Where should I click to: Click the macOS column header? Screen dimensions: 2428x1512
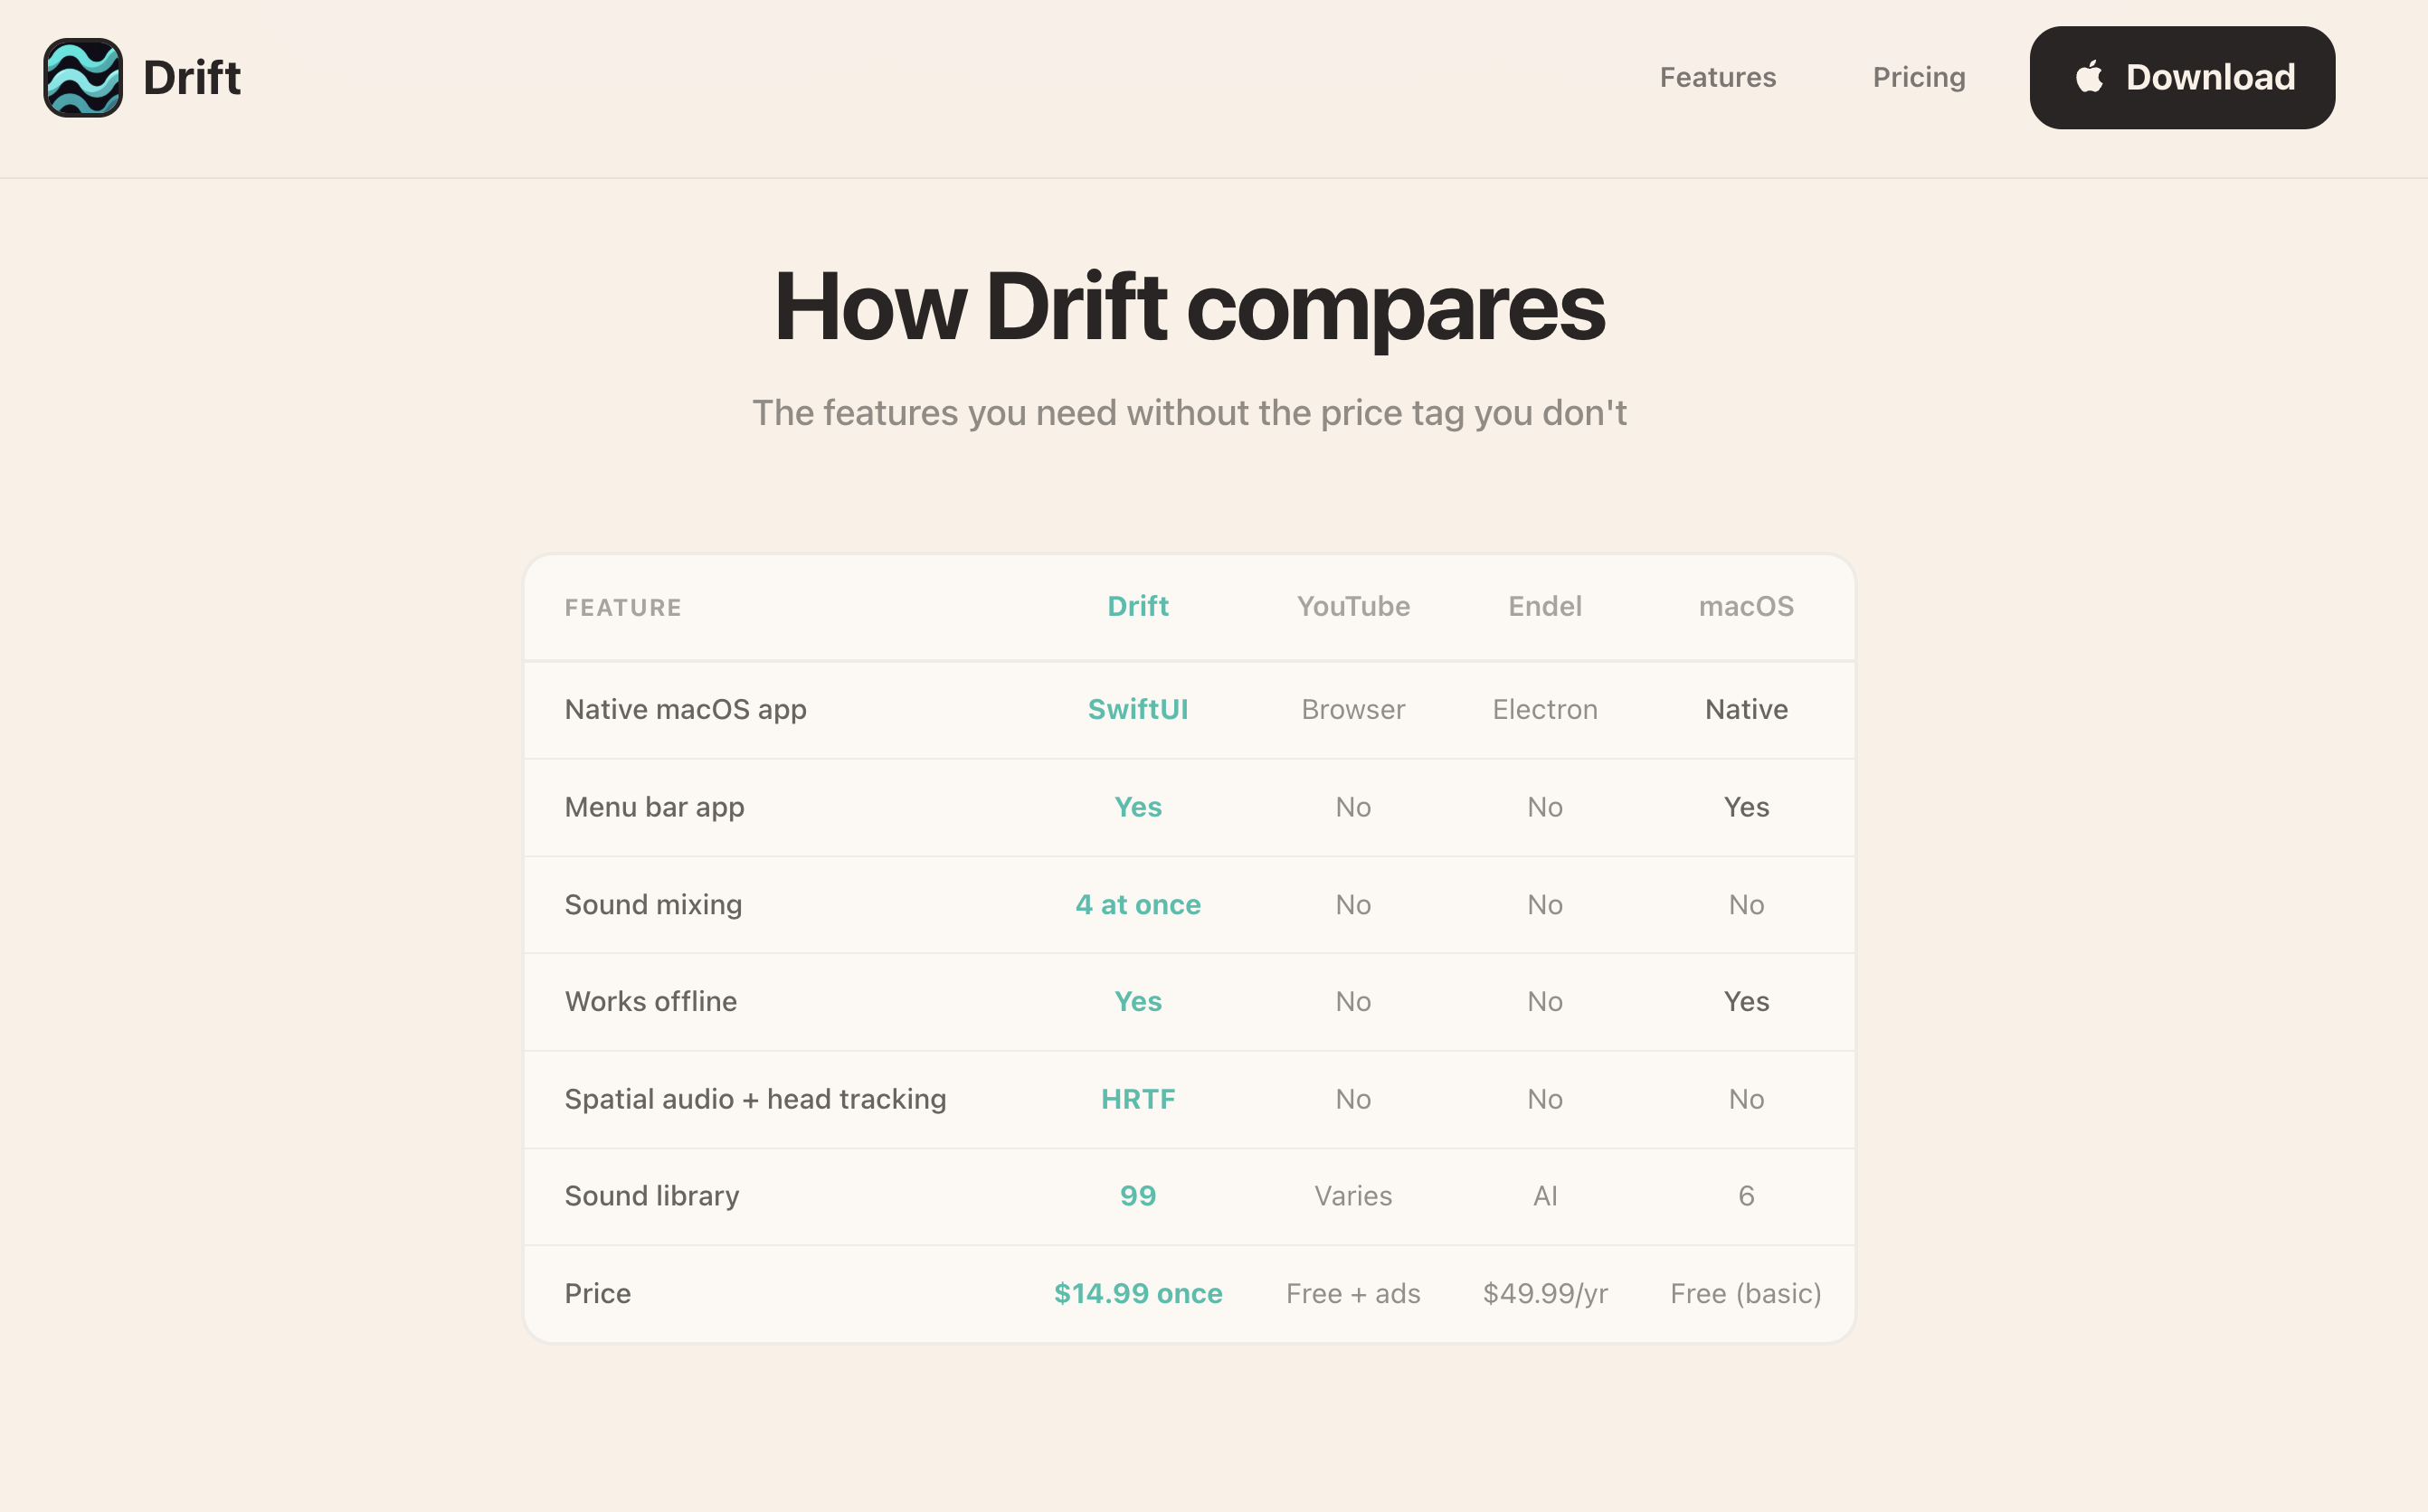coord(1745,606)
